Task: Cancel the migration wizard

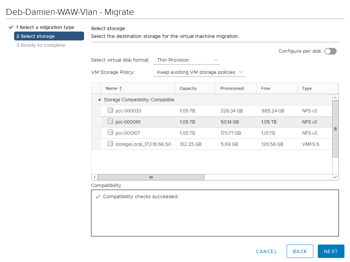Action: [x=266, y=251]
